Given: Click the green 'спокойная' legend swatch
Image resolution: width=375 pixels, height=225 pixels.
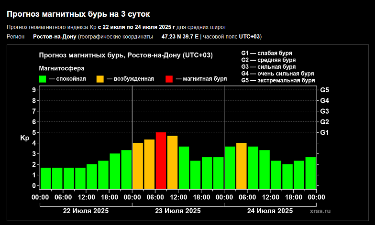Looking at the screenshot, I should 42,79.
